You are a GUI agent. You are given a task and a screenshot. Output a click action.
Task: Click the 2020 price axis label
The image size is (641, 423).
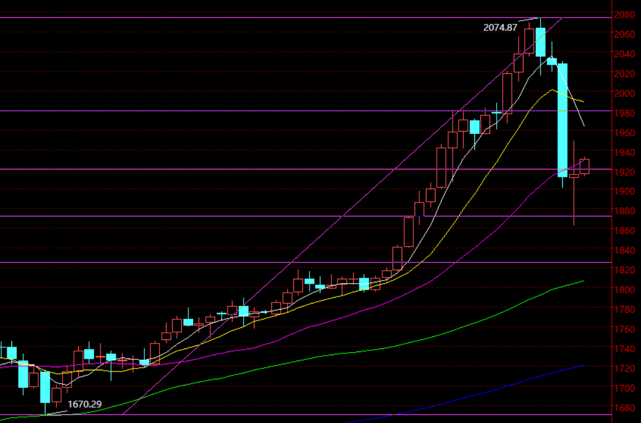pyautogui.click(x=625, y=74)
